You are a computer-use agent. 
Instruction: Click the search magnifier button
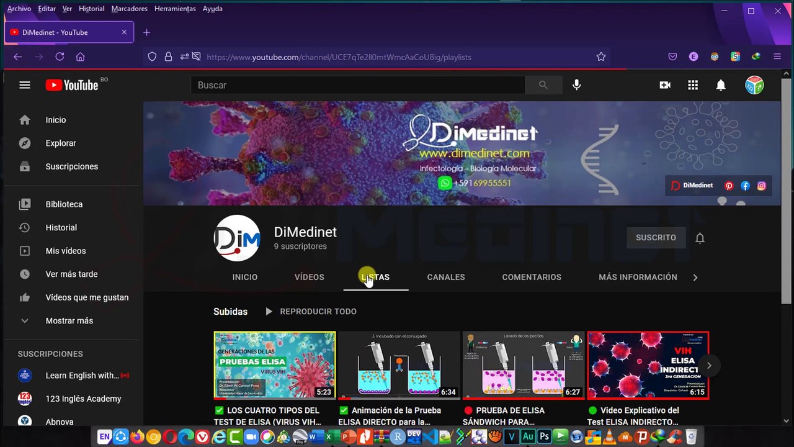tap(543, 85)
